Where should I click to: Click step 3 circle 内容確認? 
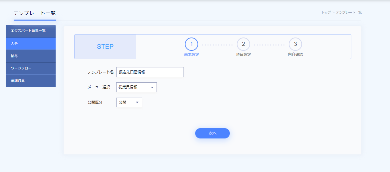coord(295,44)
